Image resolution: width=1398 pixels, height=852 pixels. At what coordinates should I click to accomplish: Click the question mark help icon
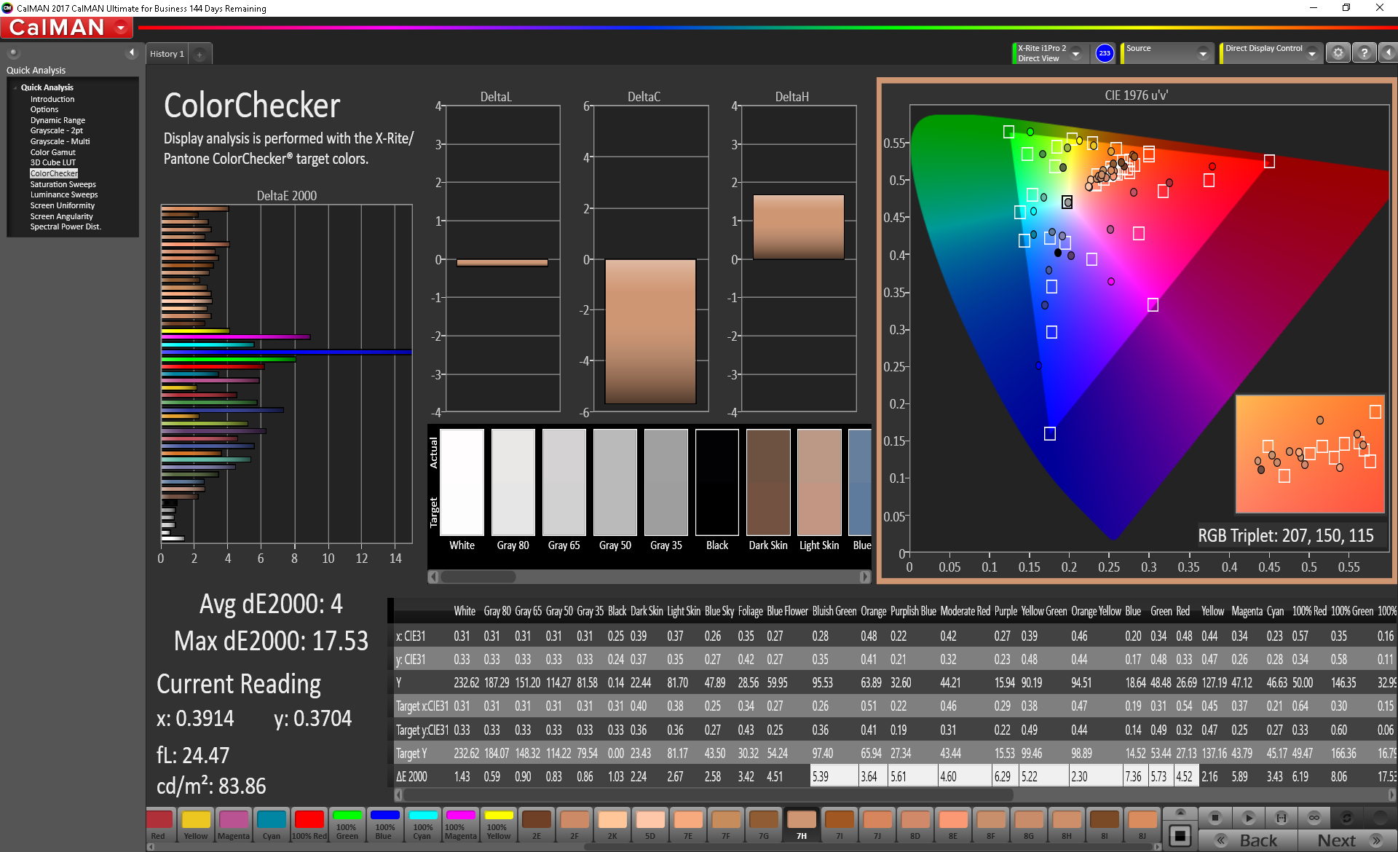click(1364, 53)
